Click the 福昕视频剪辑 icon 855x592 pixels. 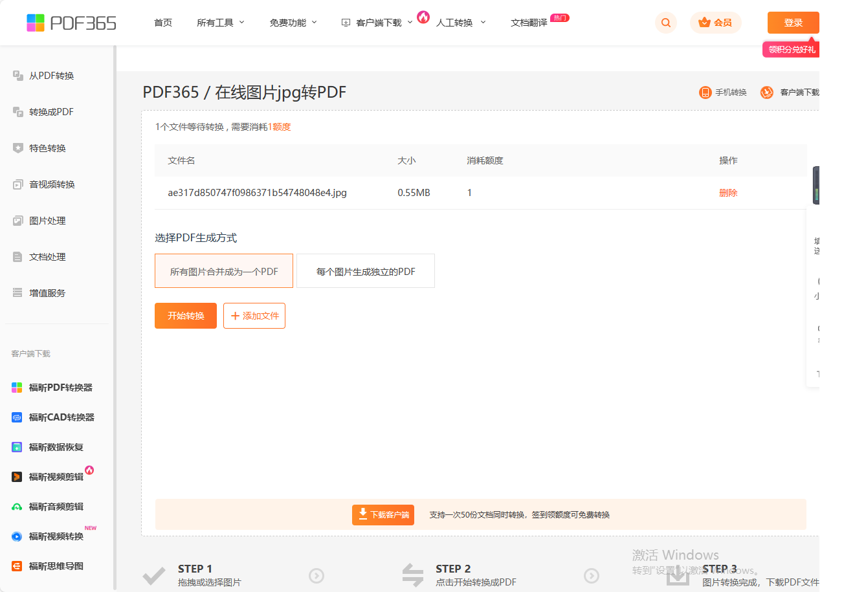coord(17,477)
